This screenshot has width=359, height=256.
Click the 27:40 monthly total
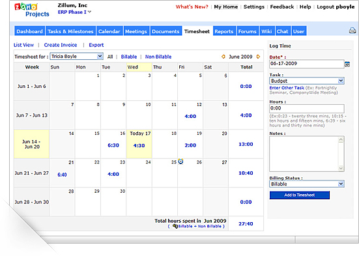point(246,223)
